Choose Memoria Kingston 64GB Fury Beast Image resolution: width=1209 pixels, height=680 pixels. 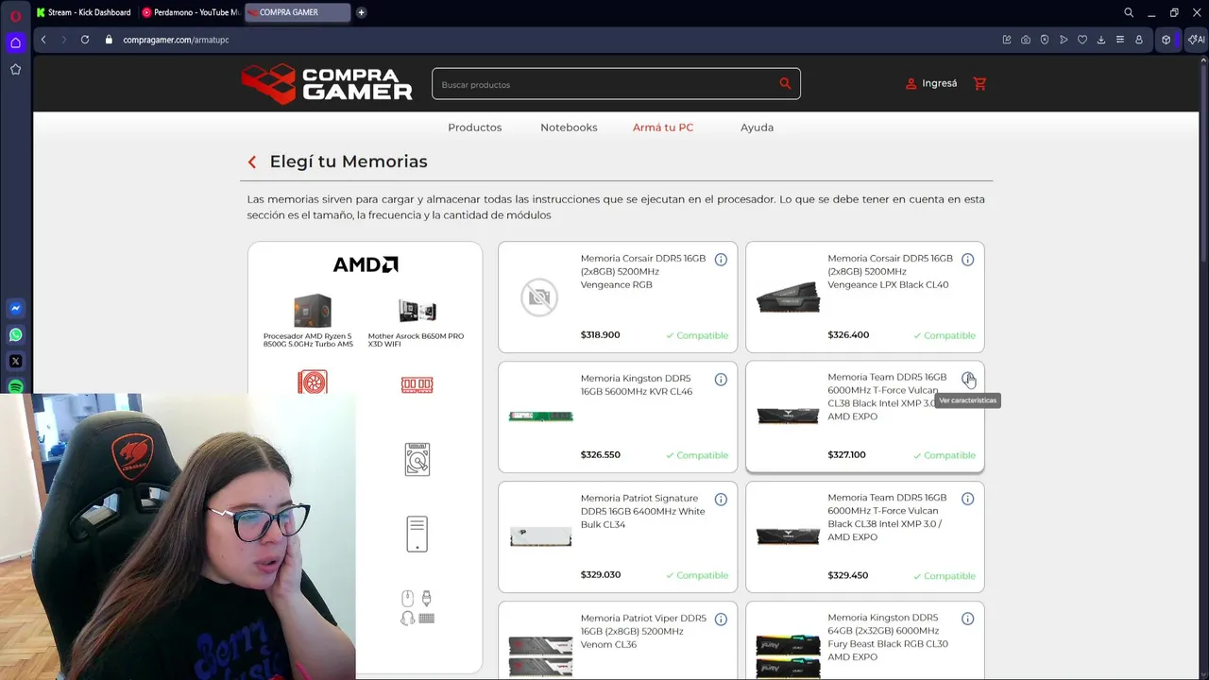pos(888,637)
